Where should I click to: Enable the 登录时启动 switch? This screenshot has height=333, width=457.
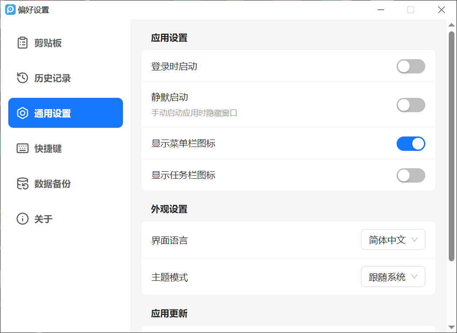411,67
